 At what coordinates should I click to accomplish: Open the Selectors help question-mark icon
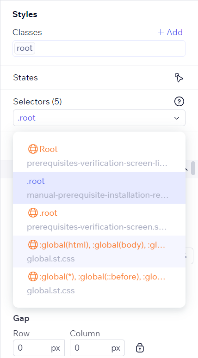179,102
